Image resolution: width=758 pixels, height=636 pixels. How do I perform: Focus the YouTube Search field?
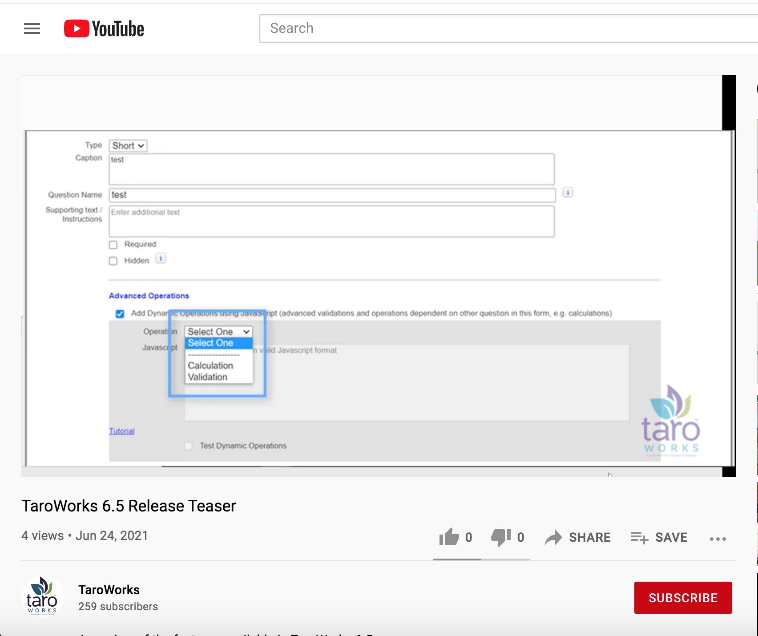508,28
